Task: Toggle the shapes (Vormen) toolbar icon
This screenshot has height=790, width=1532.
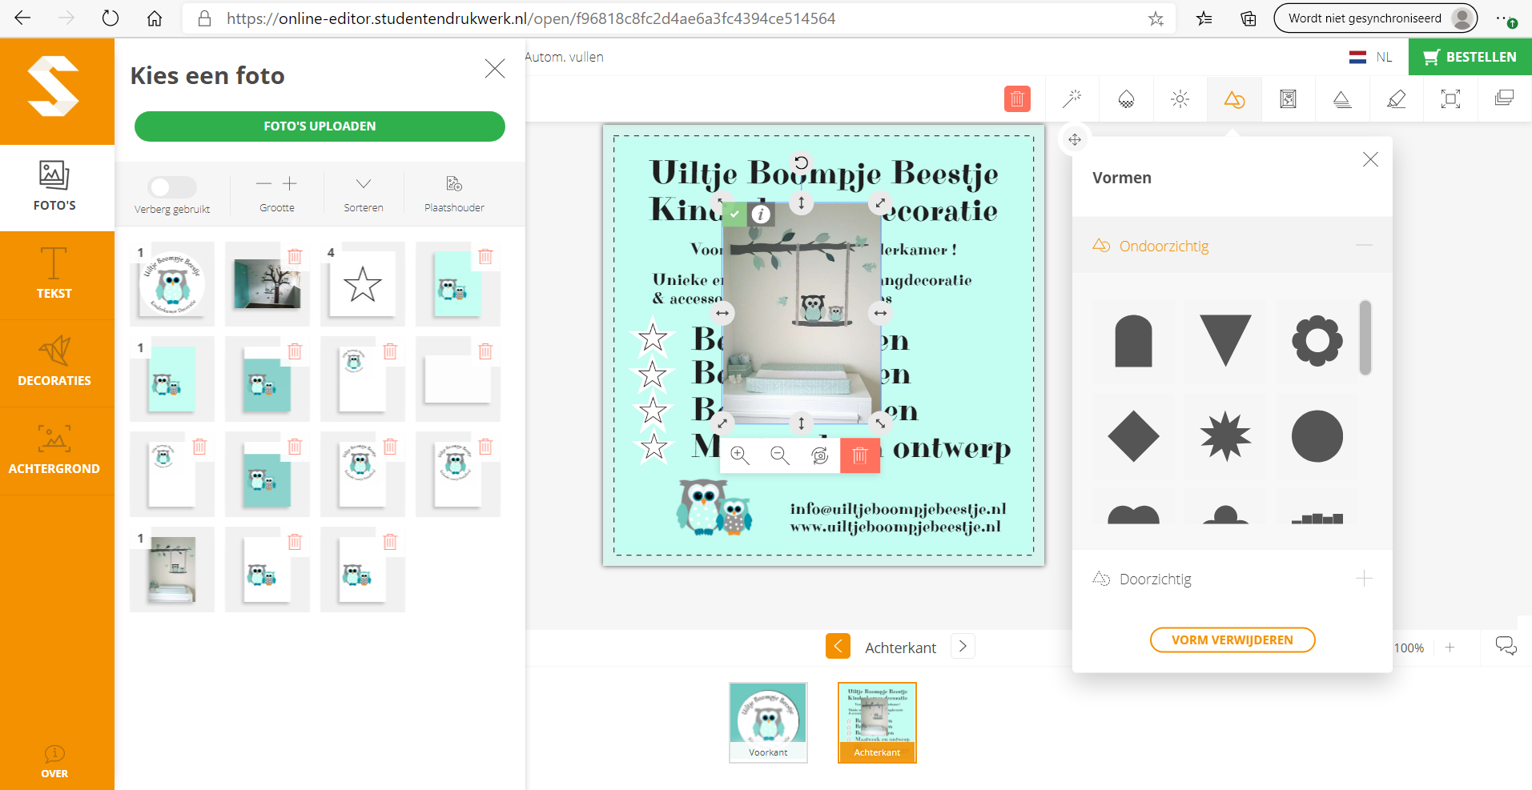Action: (x=1234, y=98)
